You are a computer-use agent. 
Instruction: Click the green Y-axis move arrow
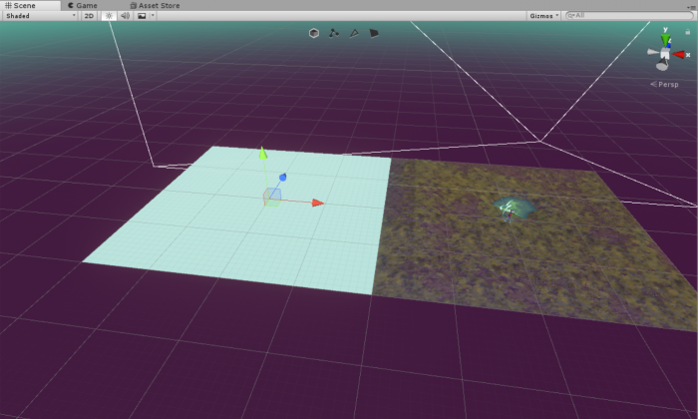tap(263, 153)
